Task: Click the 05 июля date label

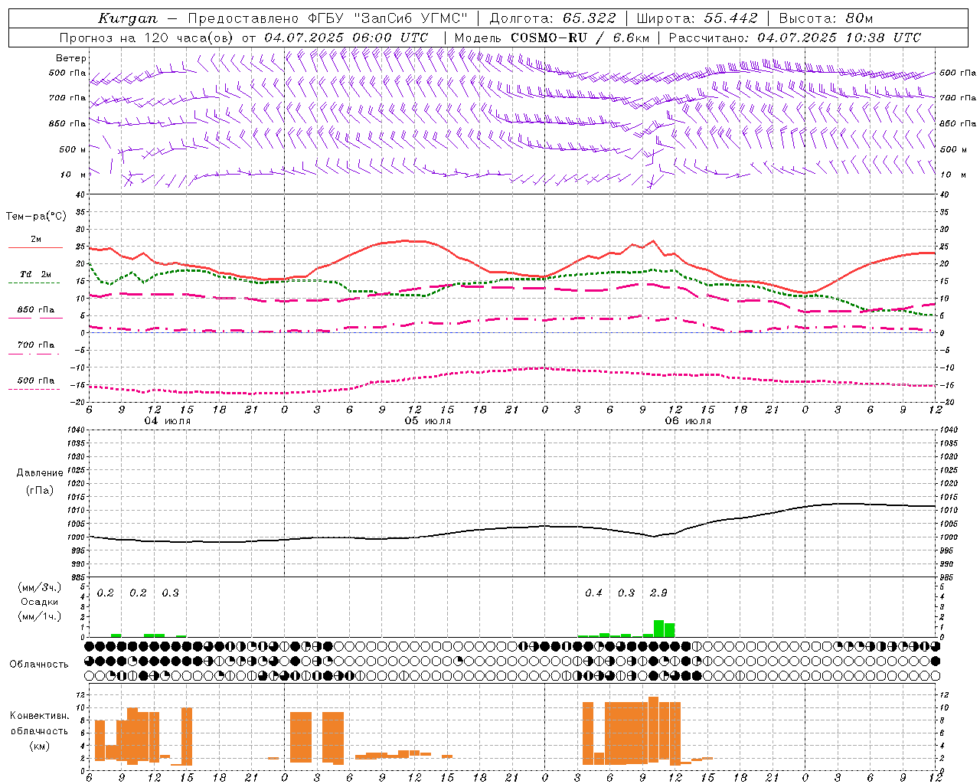Action: pos(428,421)
